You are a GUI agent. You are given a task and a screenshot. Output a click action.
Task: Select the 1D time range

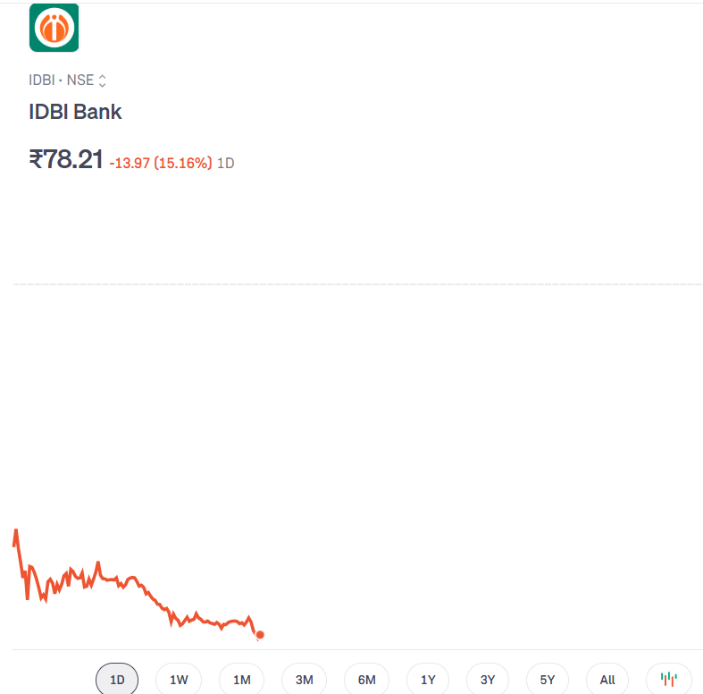pyautogui.click(x=117, y=680)
